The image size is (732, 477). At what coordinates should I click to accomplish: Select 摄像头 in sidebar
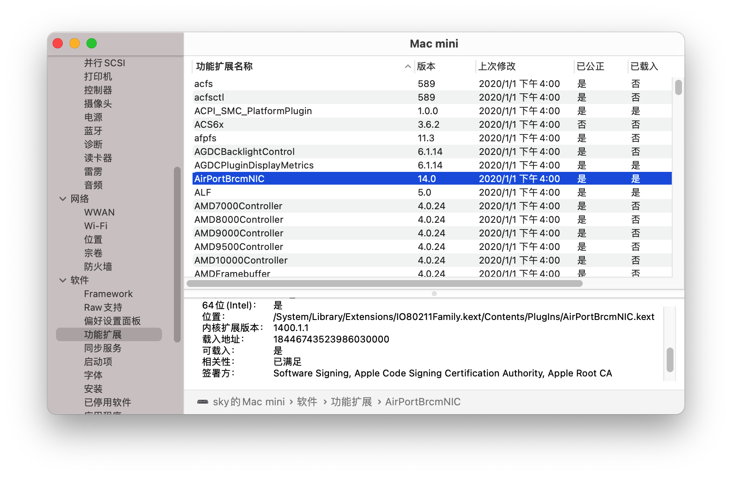click(98, 104)
